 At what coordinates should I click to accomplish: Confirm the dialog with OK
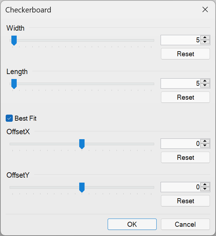point(132,224)
